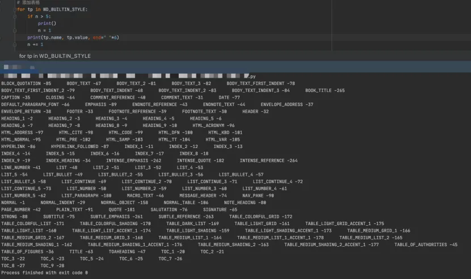Click 'BOOK_TITLE -265' in the output
Screen dimensions: 471x279
point(325,90)
